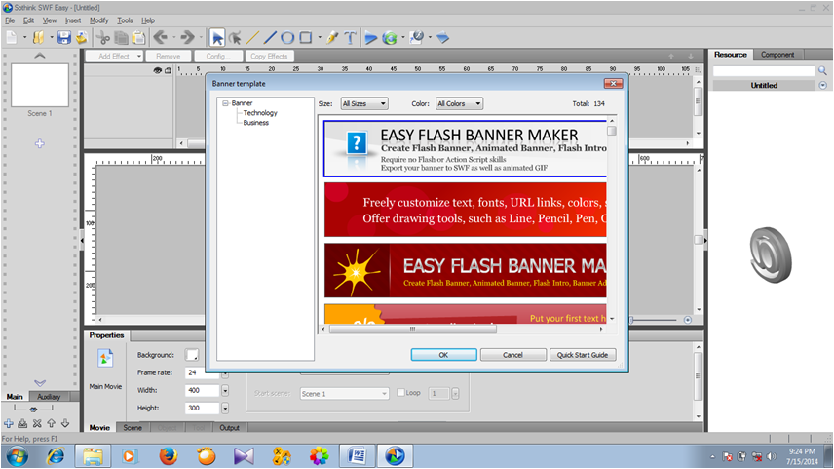Open the Quick Start Guide
This screenshot has height=469, width=834.
(583, 355)
